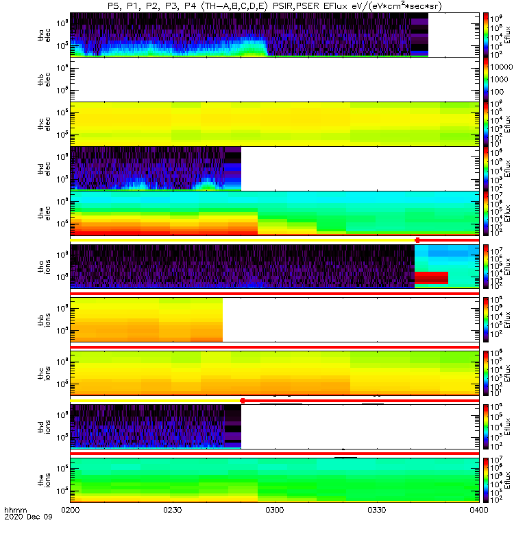Click the color bar beside thc ions panel
This screenshot has height=549, width=514.
(x=486, y=373)
